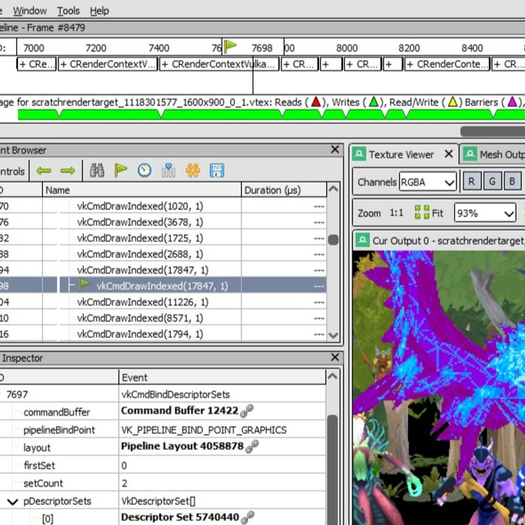Select the pipelineBindPoint row

[163, 430]
